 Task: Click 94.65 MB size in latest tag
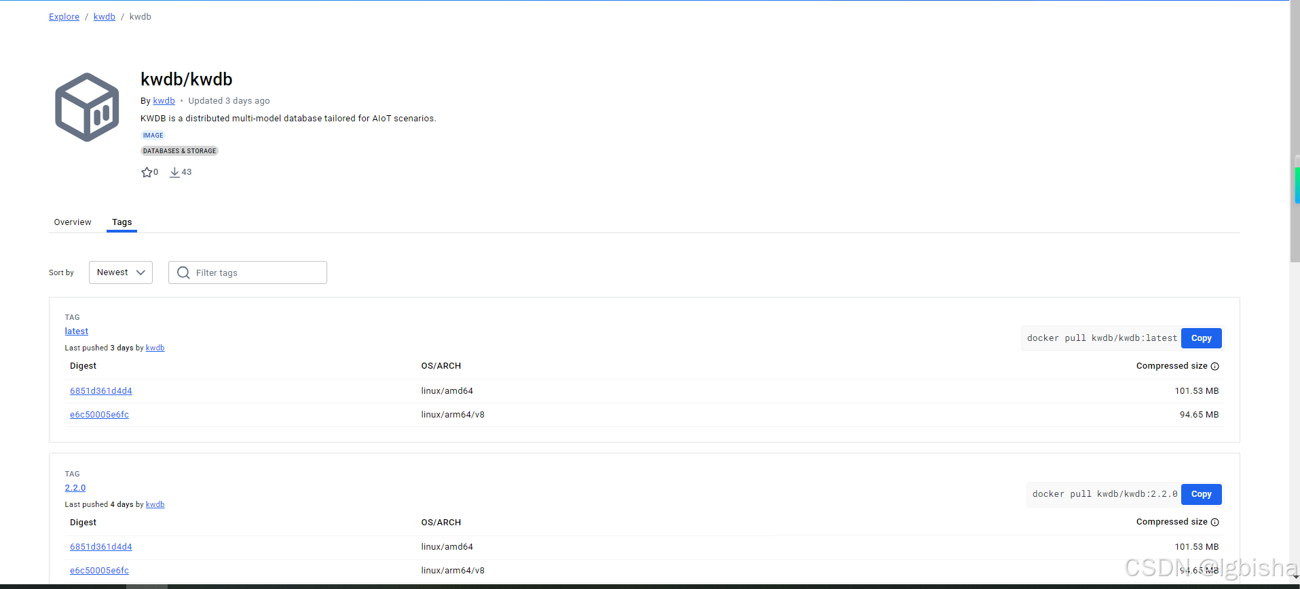[x=1199, y=415]
